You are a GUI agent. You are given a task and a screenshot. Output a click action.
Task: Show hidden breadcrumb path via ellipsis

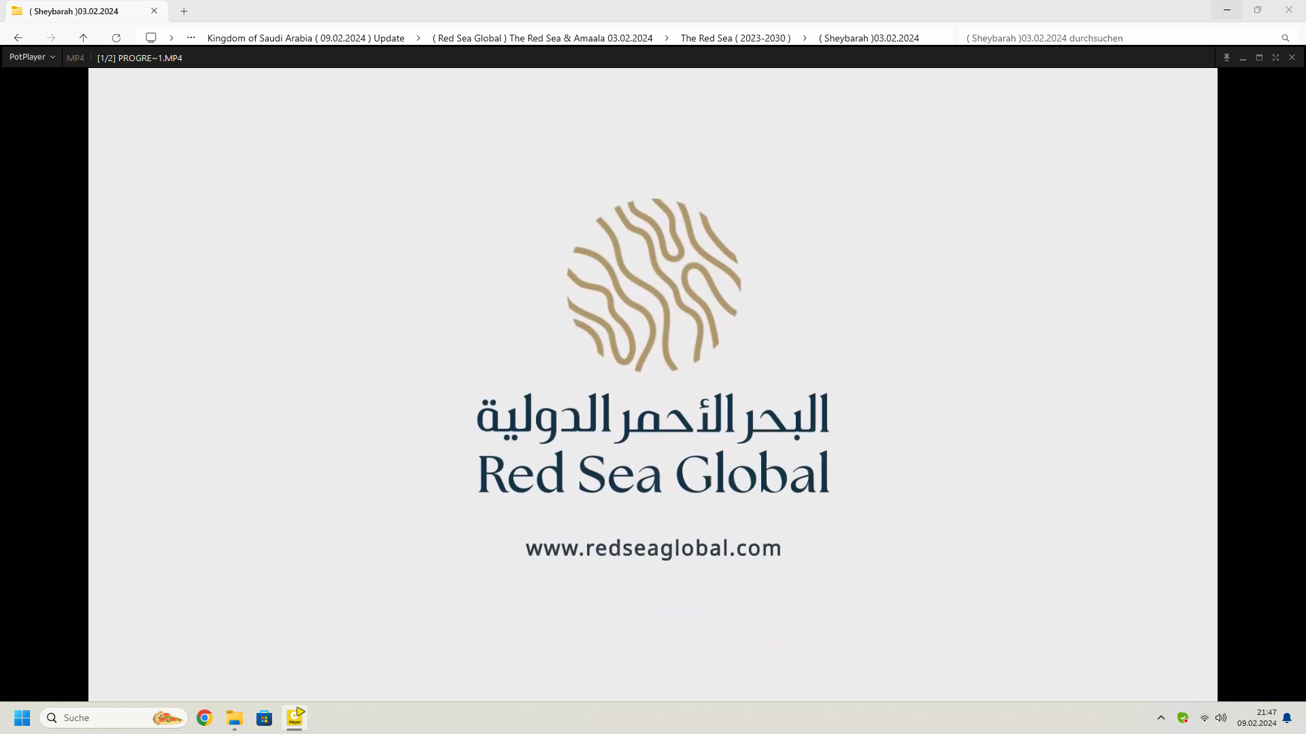click(191, 38)
